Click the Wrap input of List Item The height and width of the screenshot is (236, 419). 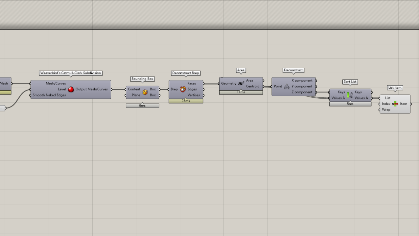[x=386, y=110]
